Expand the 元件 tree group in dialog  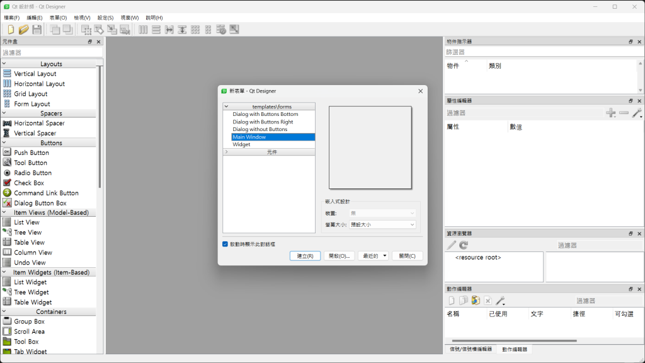click(226, 152)
